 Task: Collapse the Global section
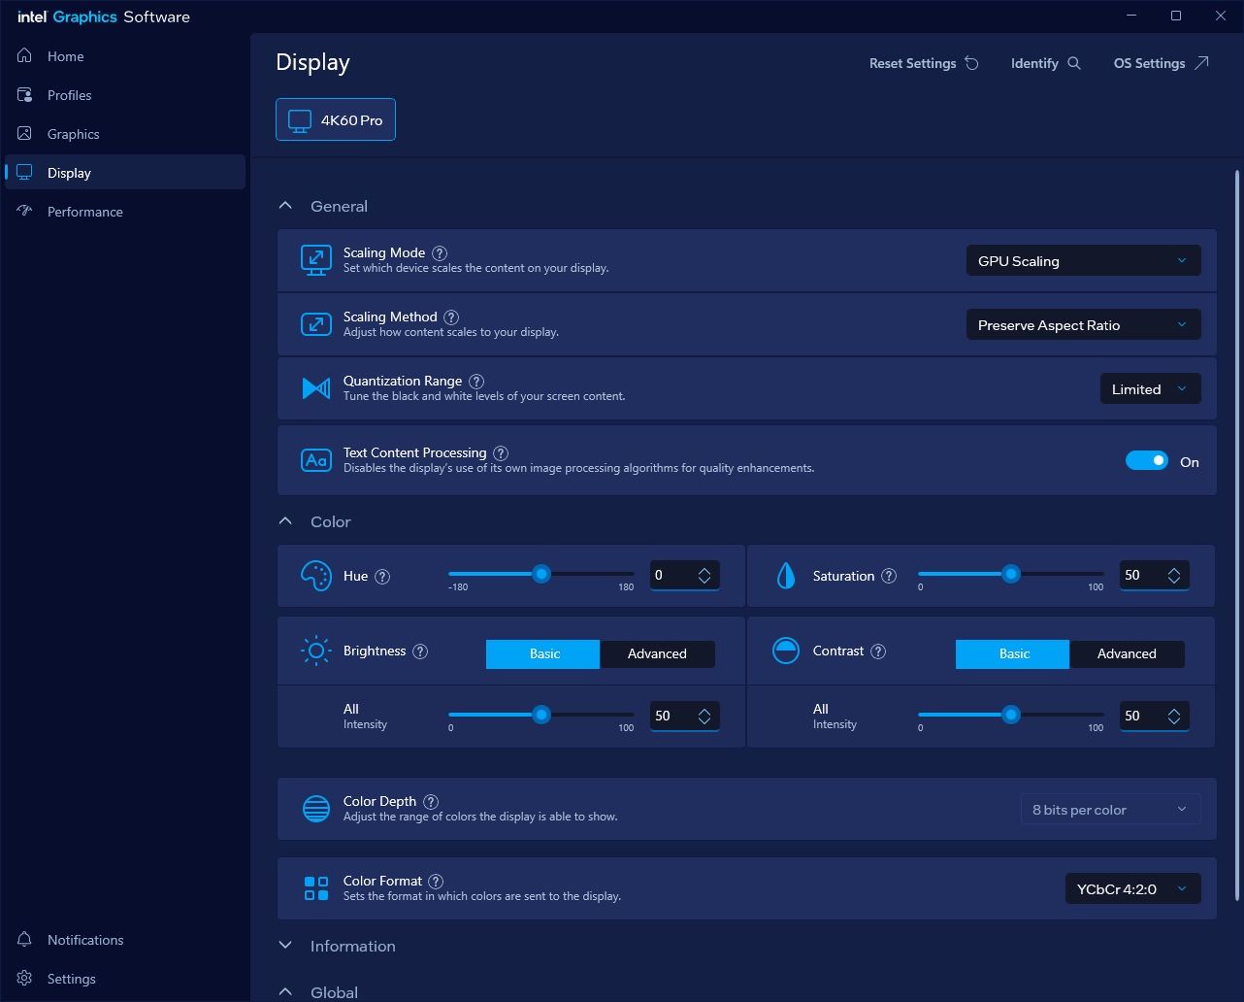click(285, 991)
